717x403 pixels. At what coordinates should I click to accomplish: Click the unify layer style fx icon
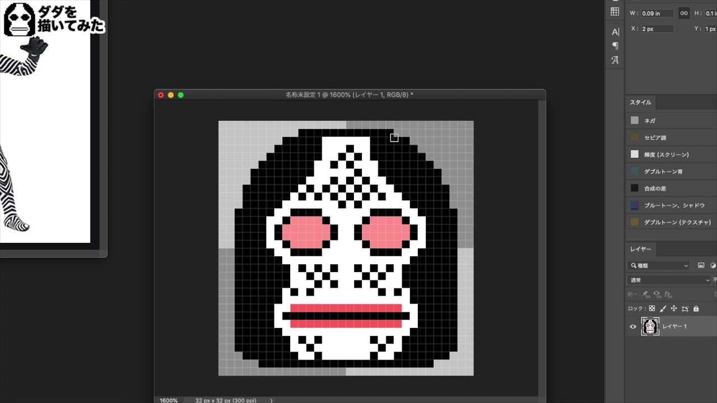pyautogui.click(x=668, y=294)
